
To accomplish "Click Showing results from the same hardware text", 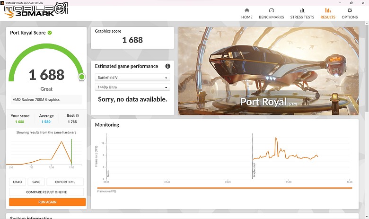I will point(46,132).
